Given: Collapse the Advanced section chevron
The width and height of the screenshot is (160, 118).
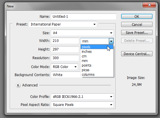Looking at the screenshot, I should pyautogui.click(x=18, y=85).
